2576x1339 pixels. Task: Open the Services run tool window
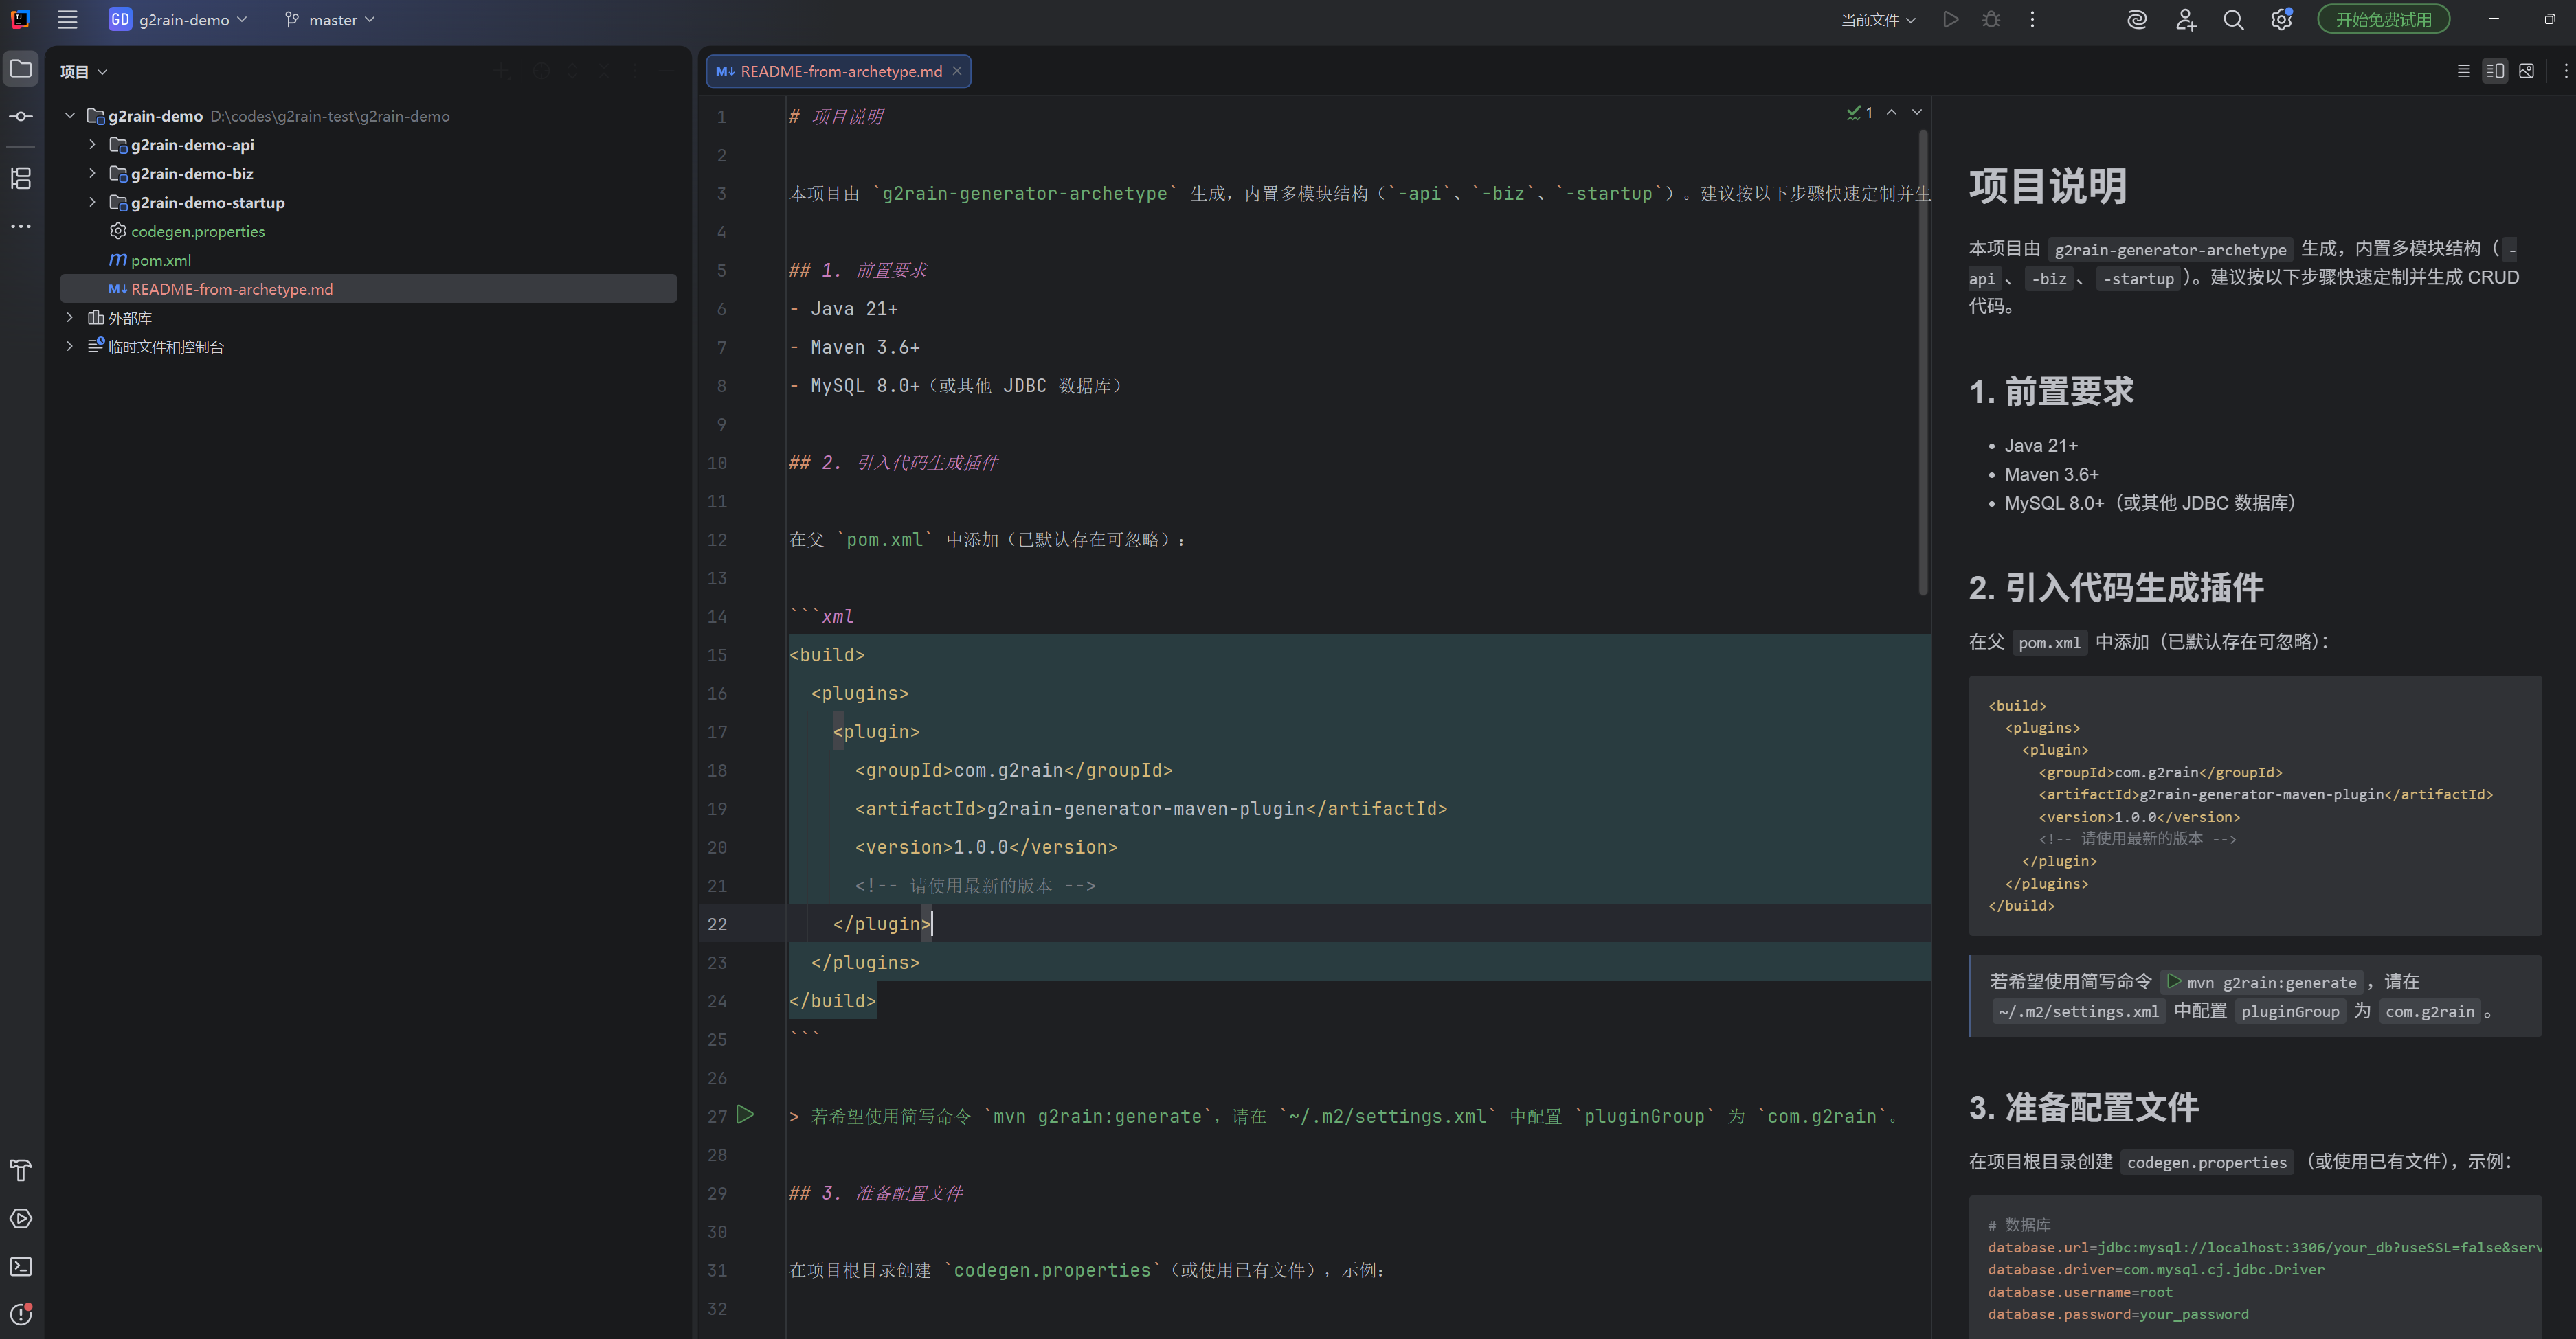pyautogui.click(x=21, y=1218)
